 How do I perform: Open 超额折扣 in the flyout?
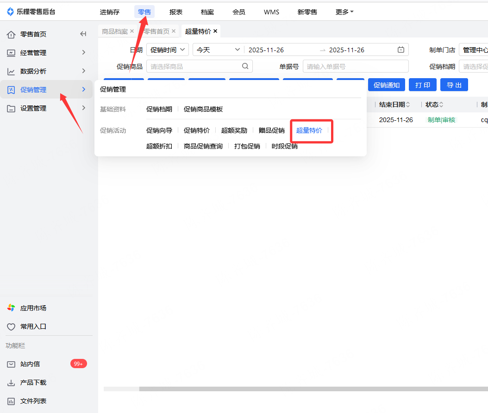click(x=159, y=146)
